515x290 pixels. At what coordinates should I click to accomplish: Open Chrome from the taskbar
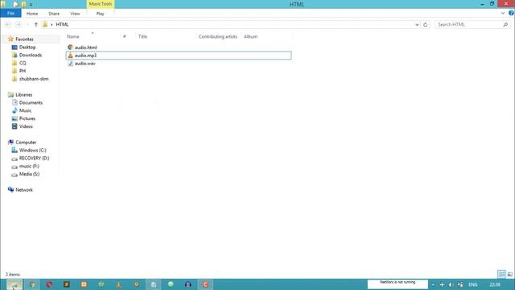point(32,284)
